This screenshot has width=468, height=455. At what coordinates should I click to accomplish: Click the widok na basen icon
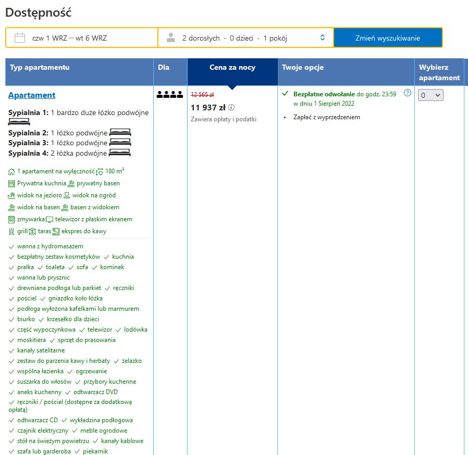coord(11,208)
